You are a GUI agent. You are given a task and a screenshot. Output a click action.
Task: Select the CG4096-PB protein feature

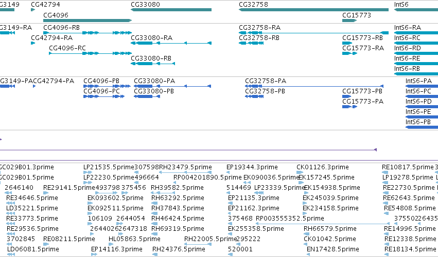click(107, 86)
